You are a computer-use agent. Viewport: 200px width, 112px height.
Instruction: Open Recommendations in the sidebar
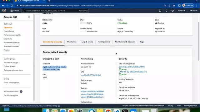pyautogui.click(x=11, y=91)
